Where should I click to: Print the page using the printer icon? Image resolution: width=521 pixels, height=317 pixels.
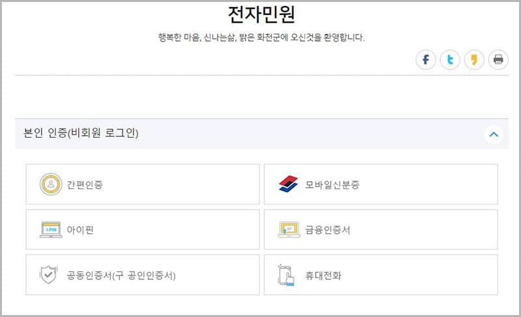click(498, 60)
